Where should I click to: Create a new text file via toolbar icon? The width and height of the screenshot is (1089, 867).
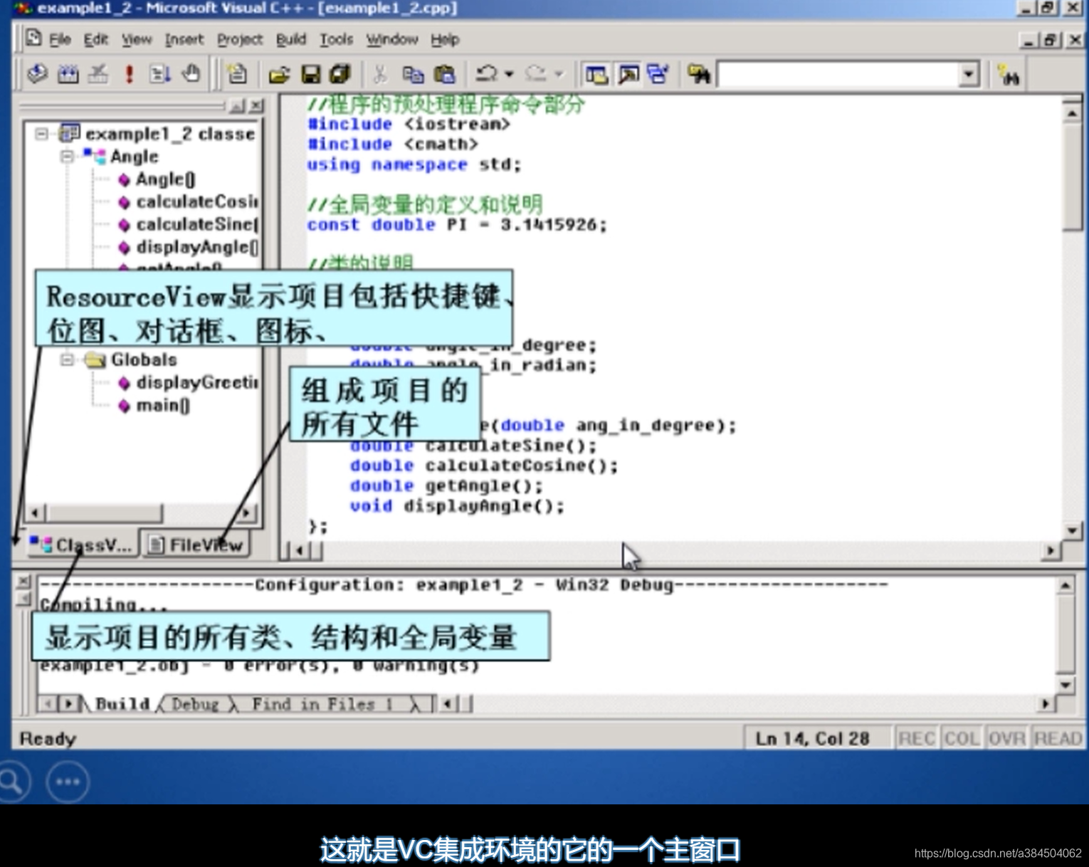(236, 73)
